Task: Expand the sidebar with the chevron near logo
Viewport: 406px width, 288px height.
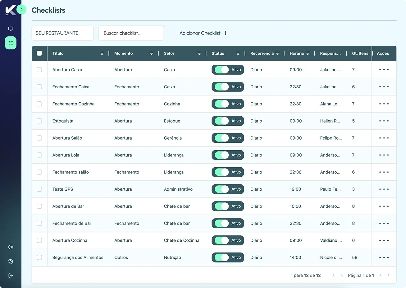Action: (x=21, y=10)
